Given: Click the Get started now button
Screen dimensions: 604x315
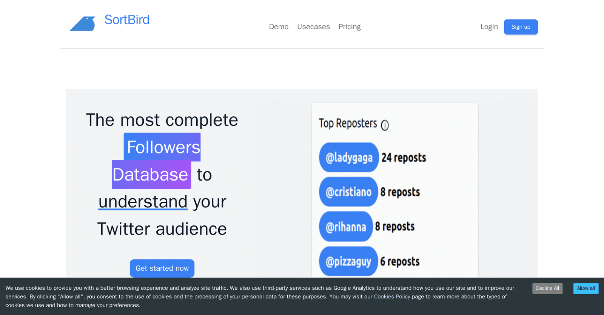Looking at the screenshot, I should click(x=162, y=268).
